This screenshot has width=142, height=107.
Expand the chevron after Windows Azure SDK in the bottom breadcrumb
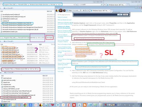pos(29,69)
